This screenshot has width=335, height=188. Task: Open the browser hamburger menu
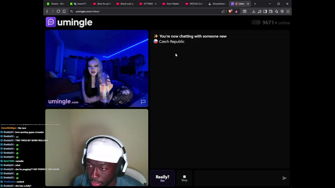288,11
